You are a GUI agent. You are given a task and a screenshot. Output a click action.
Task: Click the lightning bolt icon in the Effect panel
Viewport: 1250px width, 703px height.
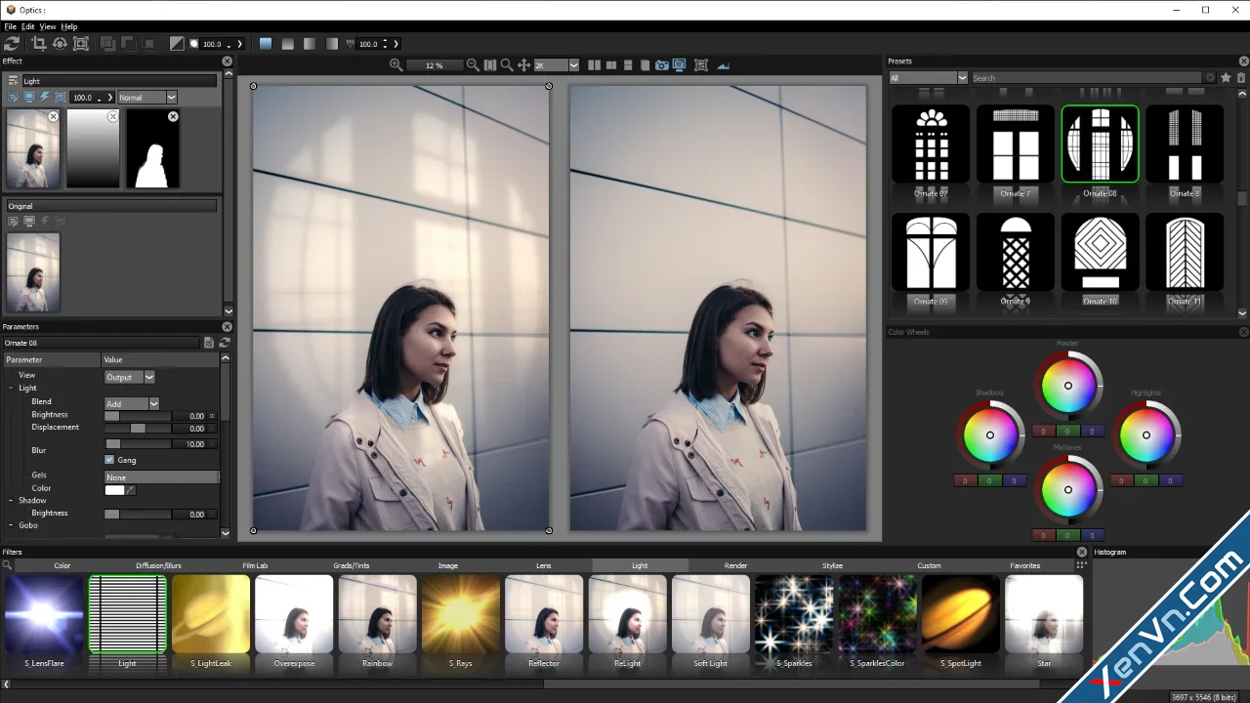pos(45,98)
